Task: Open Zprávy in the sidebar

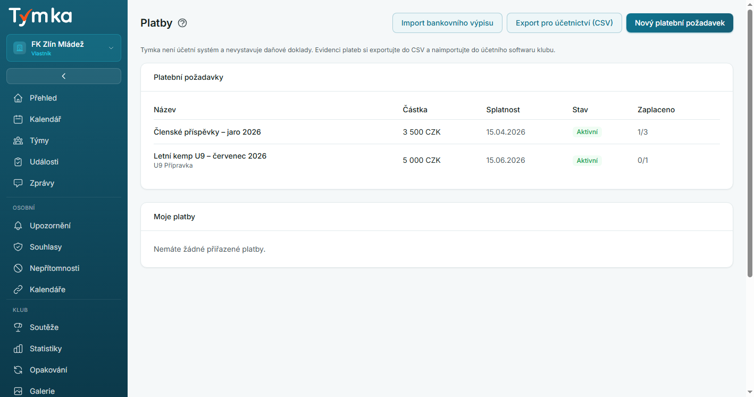Action: 64,183
